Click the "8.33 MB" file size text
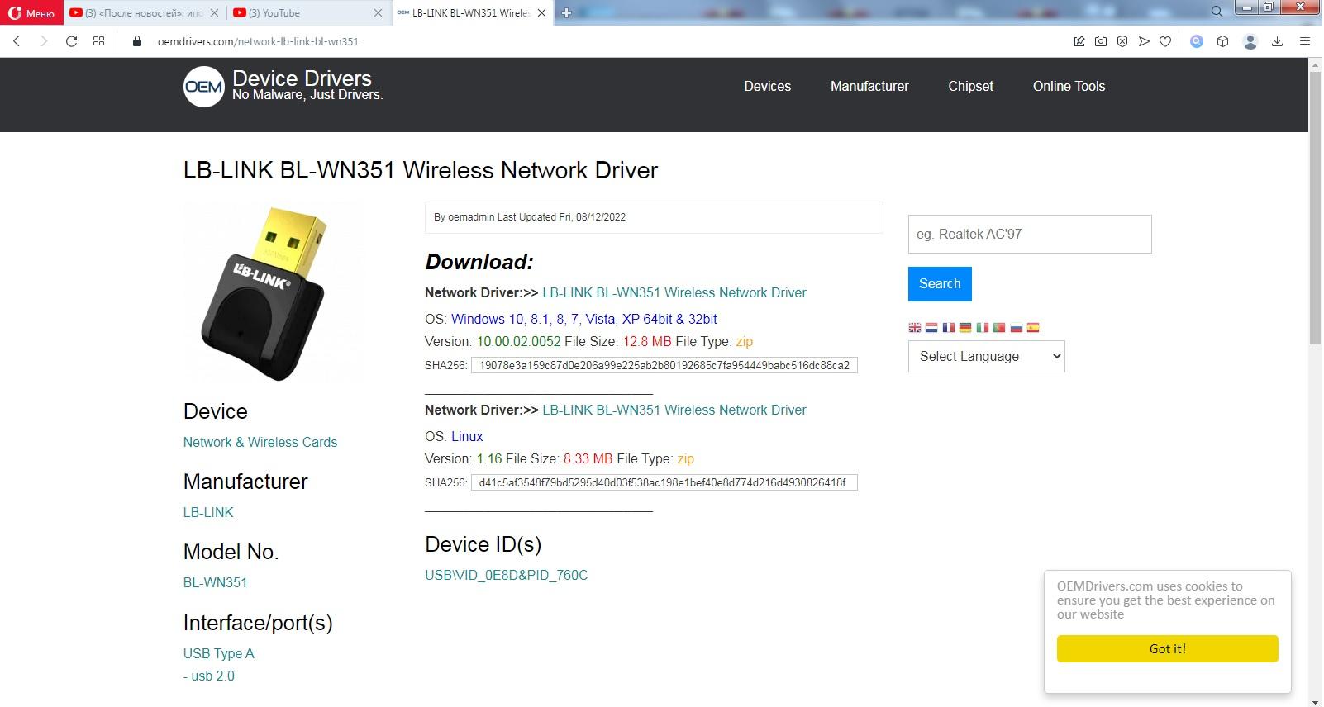The height and width of the screenshot is (707, 1324). tap(588, 458)
